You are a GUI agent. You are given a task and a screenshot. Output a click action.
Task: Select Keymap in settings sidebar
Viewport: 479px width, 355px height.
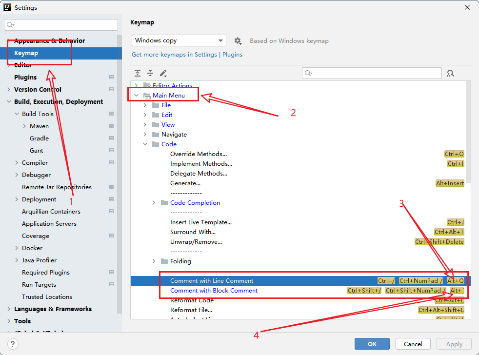point(26,53)
